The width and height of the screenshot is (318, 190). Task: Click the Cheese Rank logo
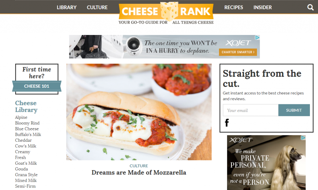pyautogui.click(x=166, y=13)
